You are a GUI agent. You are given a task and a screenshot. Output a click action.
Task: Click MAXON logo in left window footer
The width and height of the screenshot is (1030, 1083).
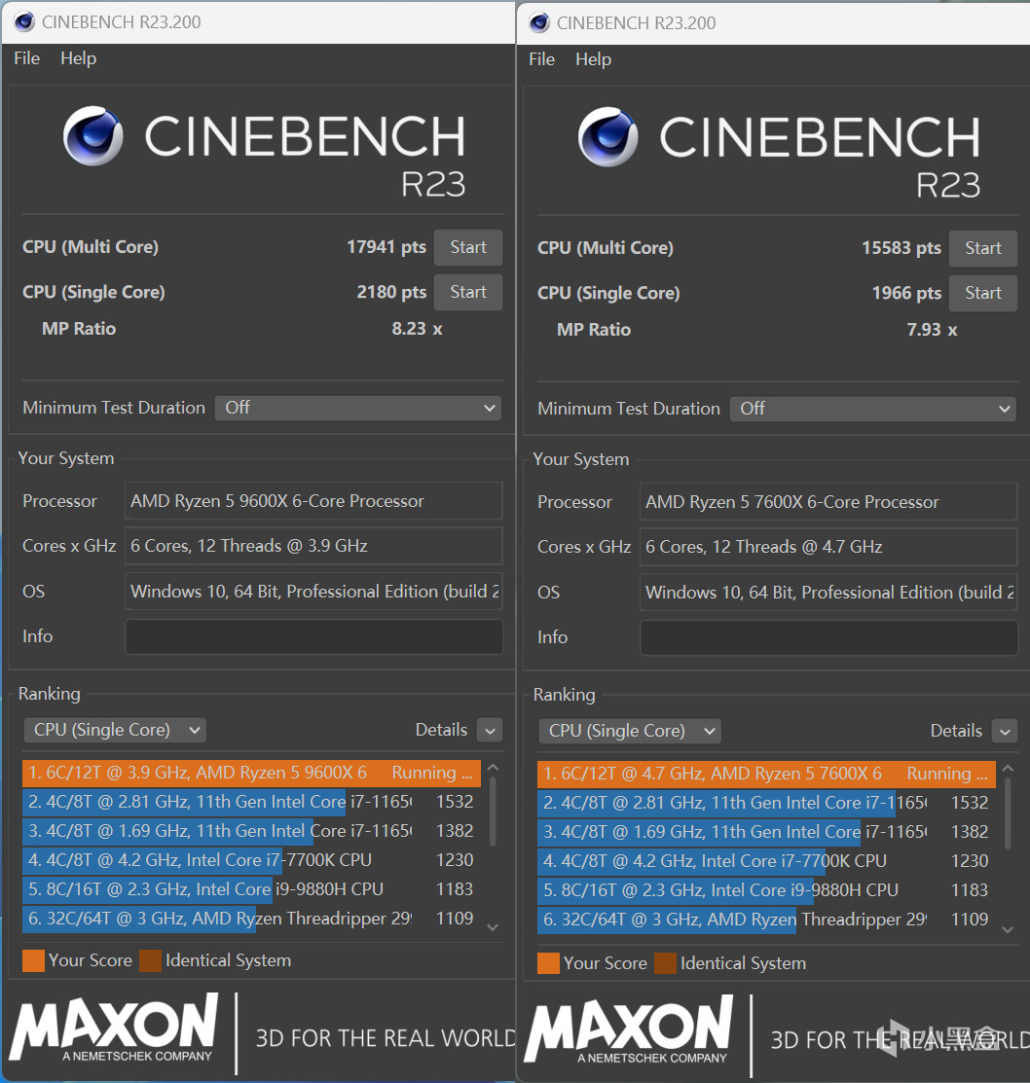point(114,1028)
